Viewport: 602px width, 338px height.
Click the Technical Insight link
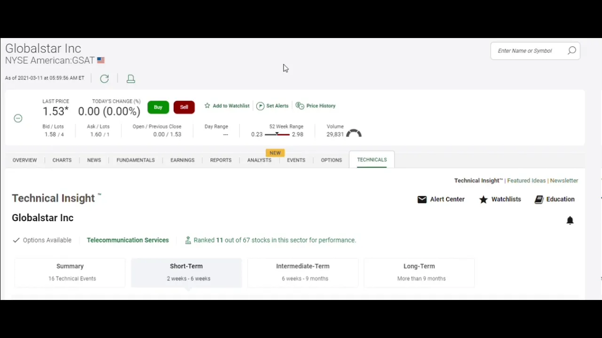pyautogui.click(x=478, y=180)
